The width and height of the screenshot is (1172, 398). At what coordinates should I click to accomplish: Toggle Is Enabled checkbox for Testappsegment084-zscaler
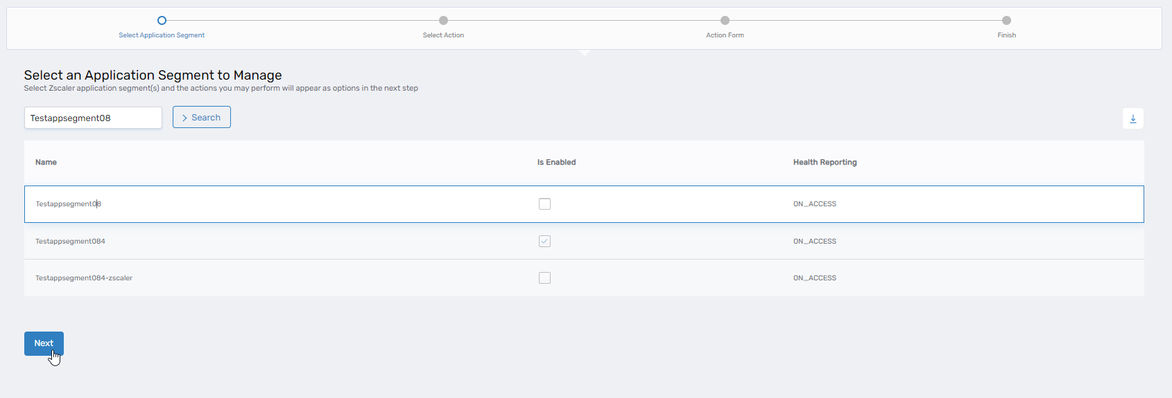(x=544, y=278)
